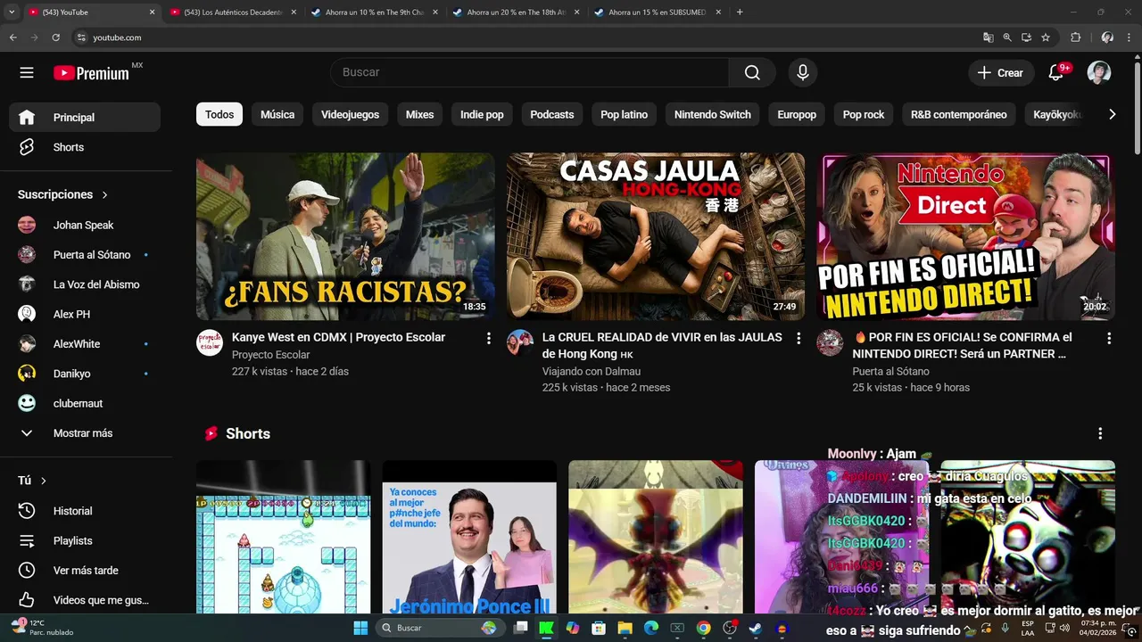
Task: Open the notifications bell
Action: 1056,72
